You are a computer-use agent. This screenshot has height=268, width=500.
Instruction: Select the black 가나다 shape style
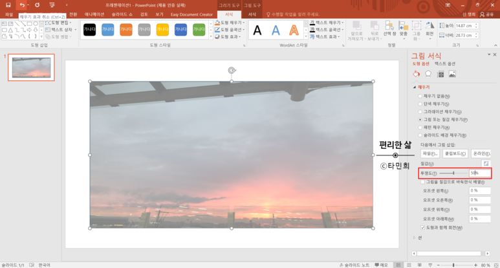[90, 30]
